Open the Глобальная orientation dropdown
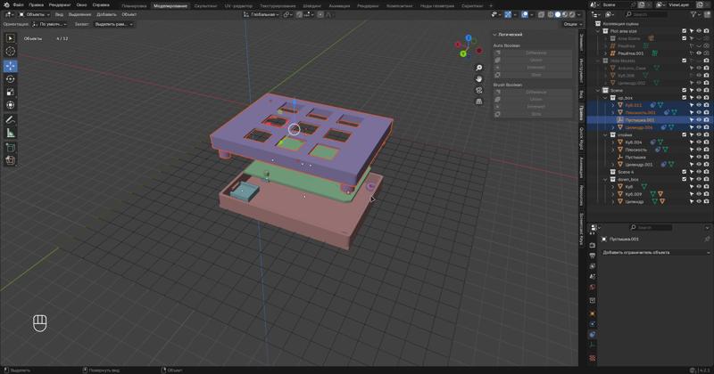 (261, 14)
